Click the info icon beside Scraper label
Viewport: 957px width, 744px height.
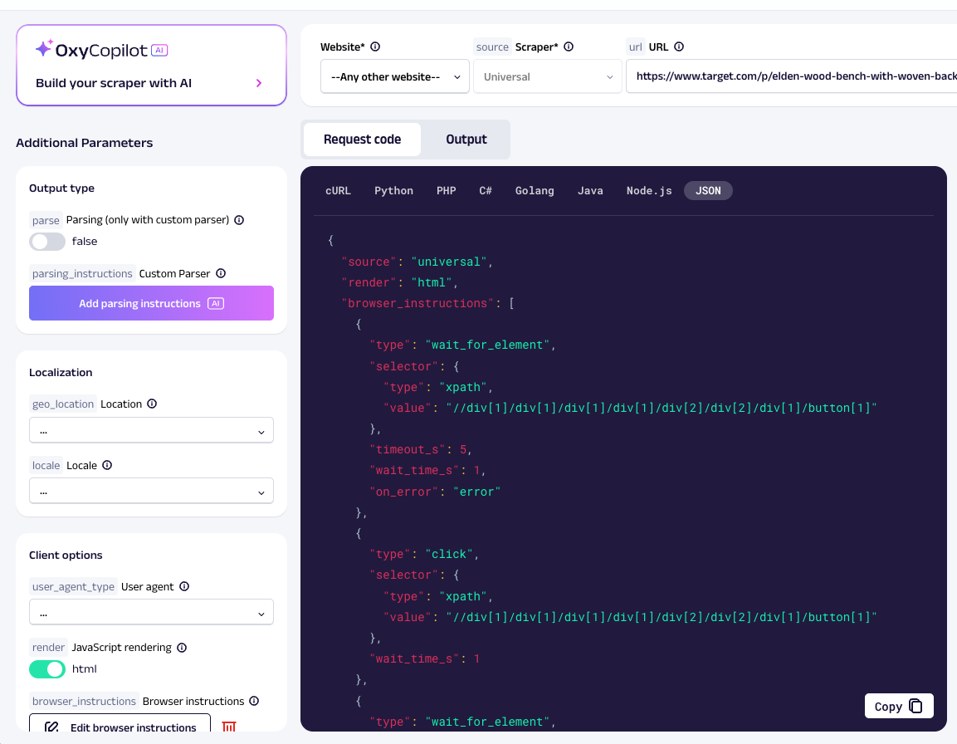point(569,47)
